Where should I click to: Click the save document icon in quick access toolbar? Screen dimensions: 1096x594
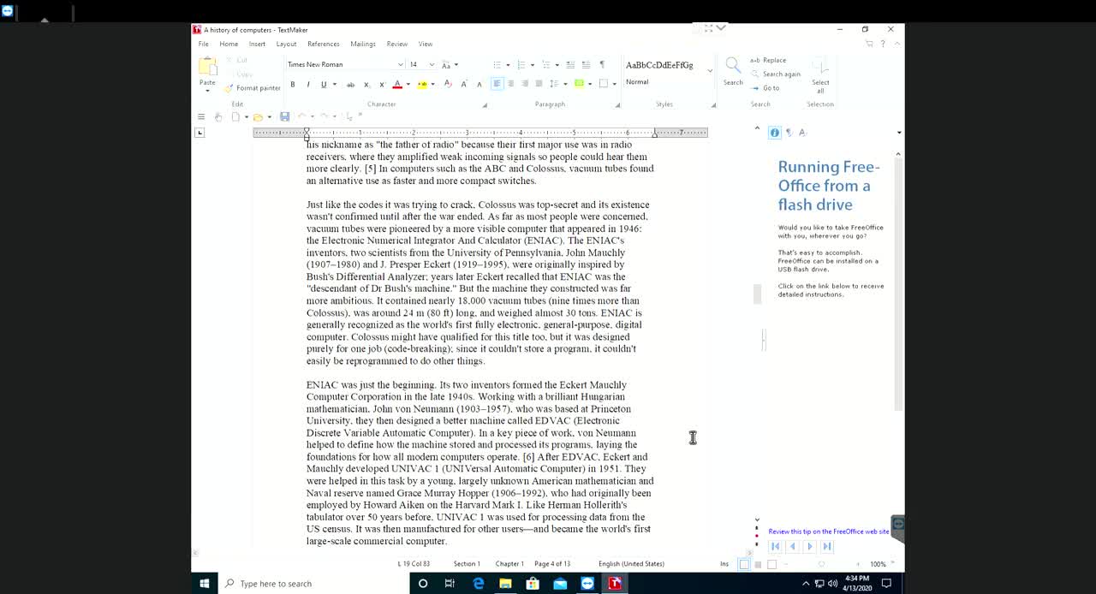(x=284, y=116)
